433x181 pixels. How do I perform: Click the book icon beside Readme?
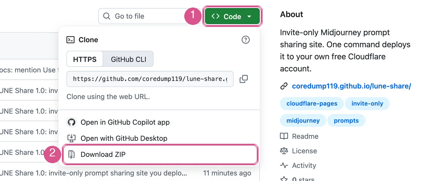[x=284, y=136]
